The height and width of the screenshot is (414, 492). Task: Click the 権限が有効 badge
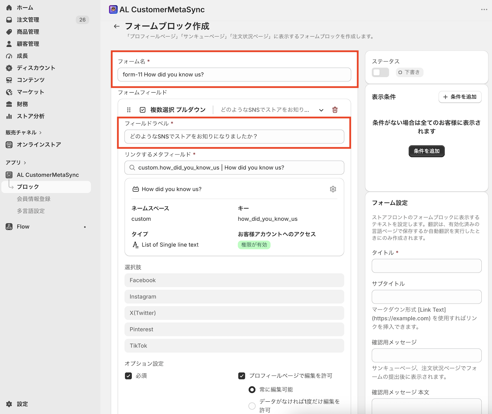coord(254,245)
